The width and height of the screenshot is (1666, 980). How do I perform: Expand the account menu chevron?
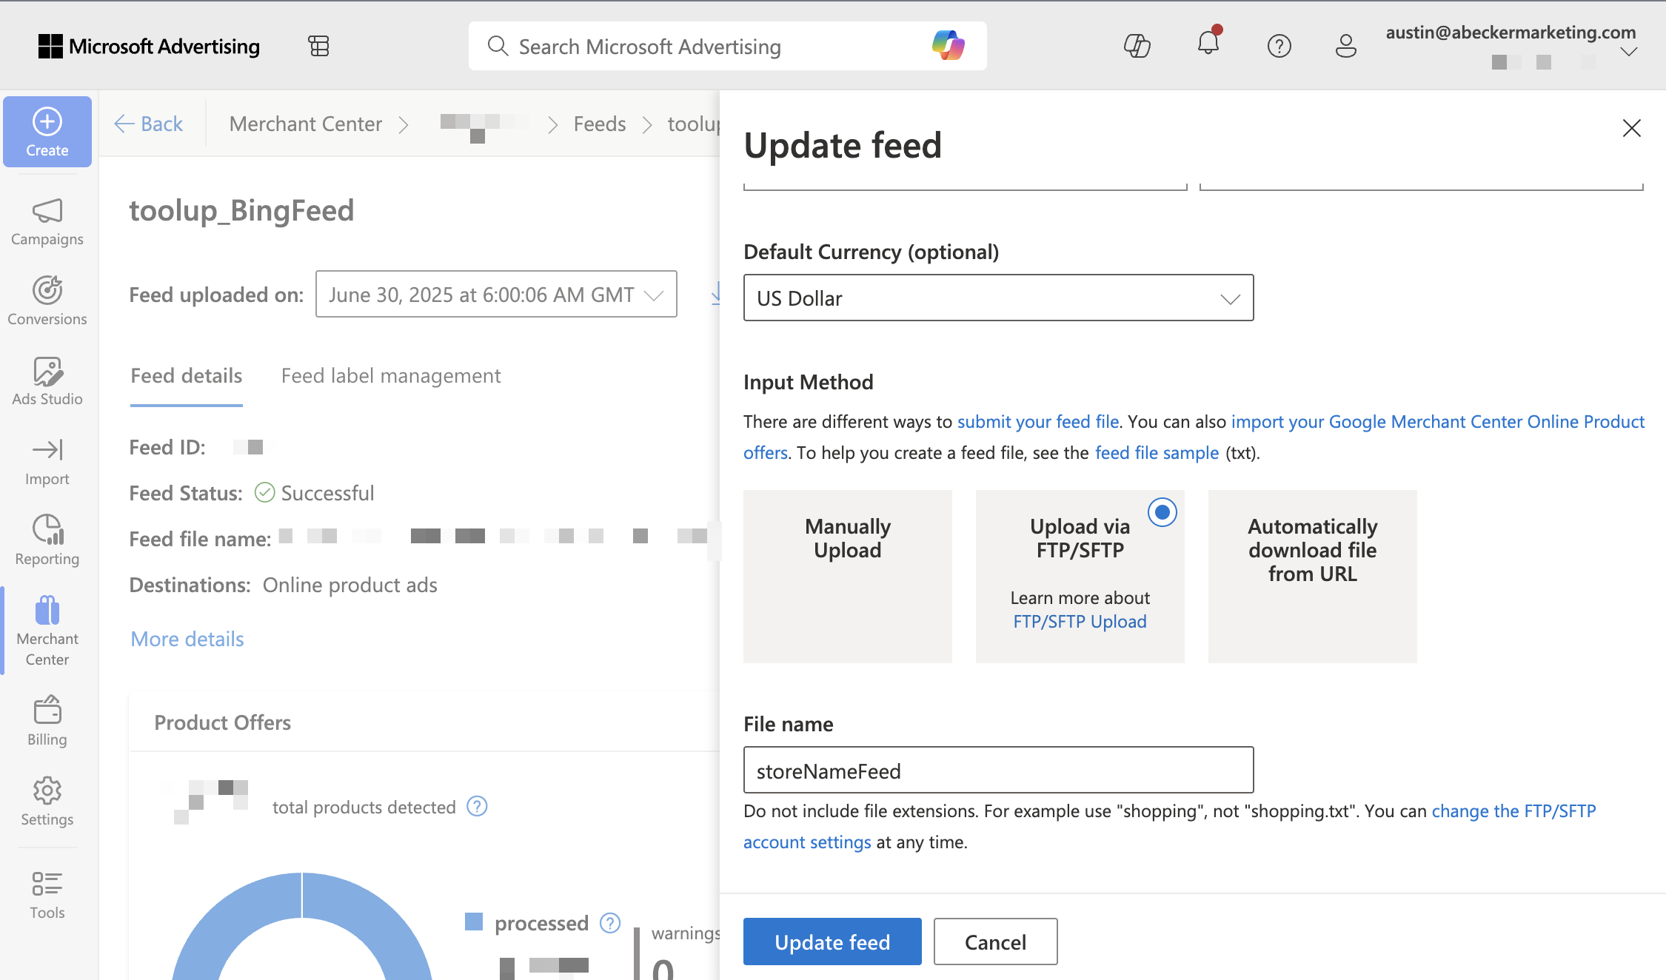pyautogui.click(x=1628, y=52)
